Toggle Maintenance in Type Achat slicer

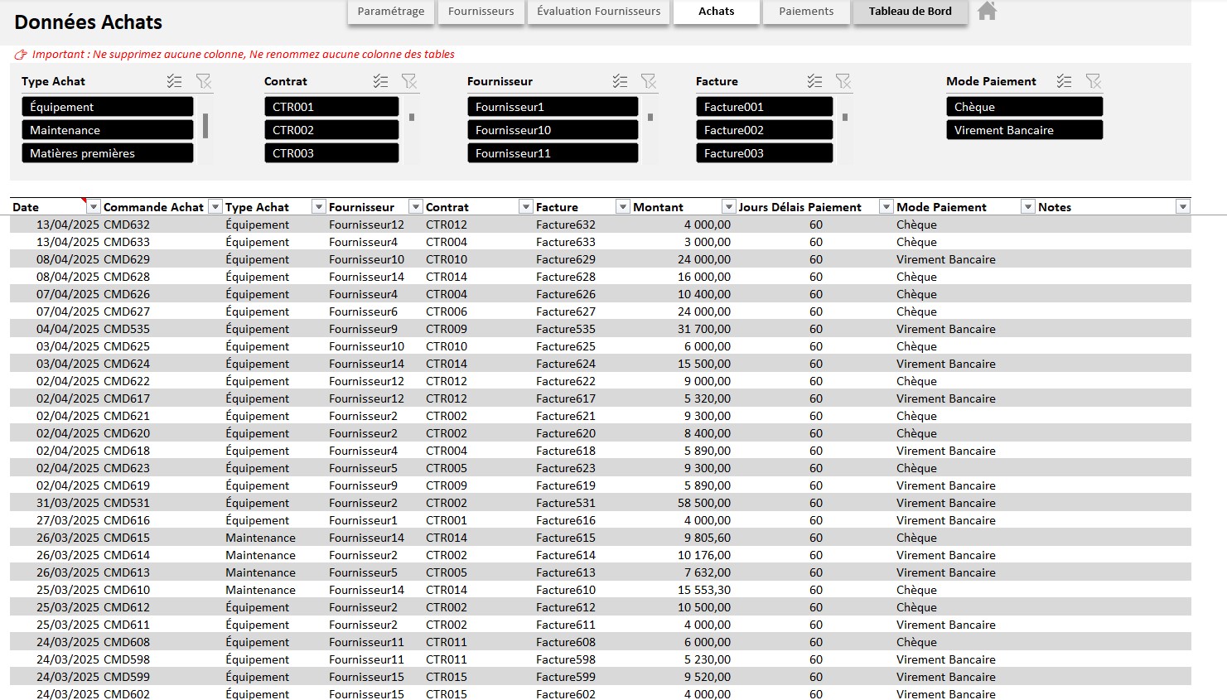tap(107, 130)
